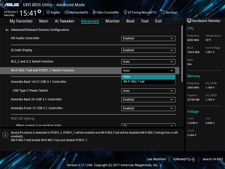The height and width of the screenshot is (169, 225).
Task: Open MyFavorite(F3) list icon
Action: click(x=67, y=12)
